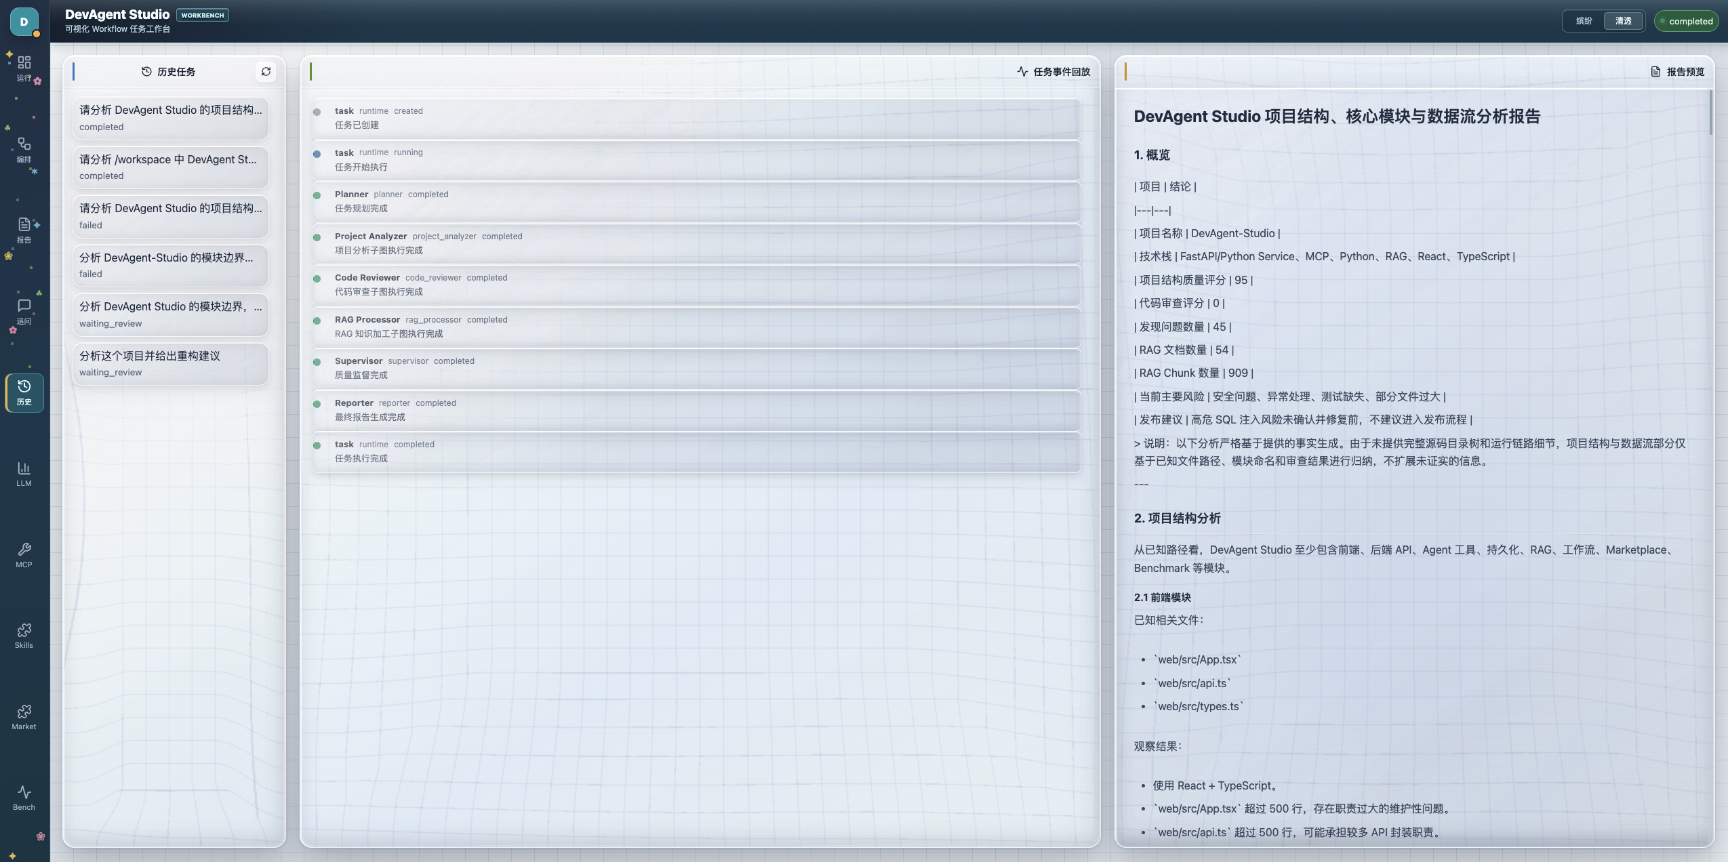Open the LLM chart icon

pos(24,474)
